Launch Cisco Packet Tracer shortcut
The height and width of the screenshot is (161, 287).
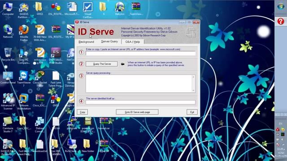click(40, 79)
